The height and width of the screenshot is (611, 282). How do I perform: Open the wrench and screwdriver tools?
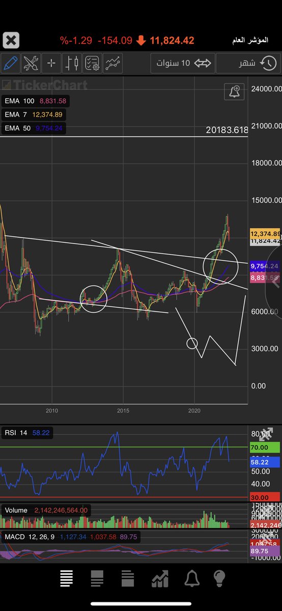click(x=31, y=63)
